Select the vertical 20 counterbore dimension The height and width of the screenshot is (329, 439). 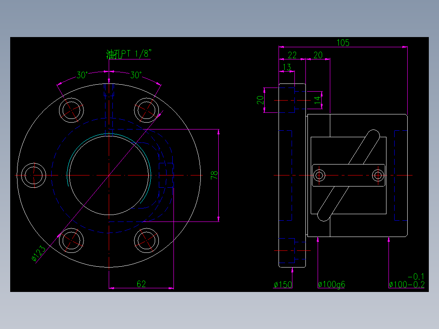pyautogui.click(x=260, y=100)
